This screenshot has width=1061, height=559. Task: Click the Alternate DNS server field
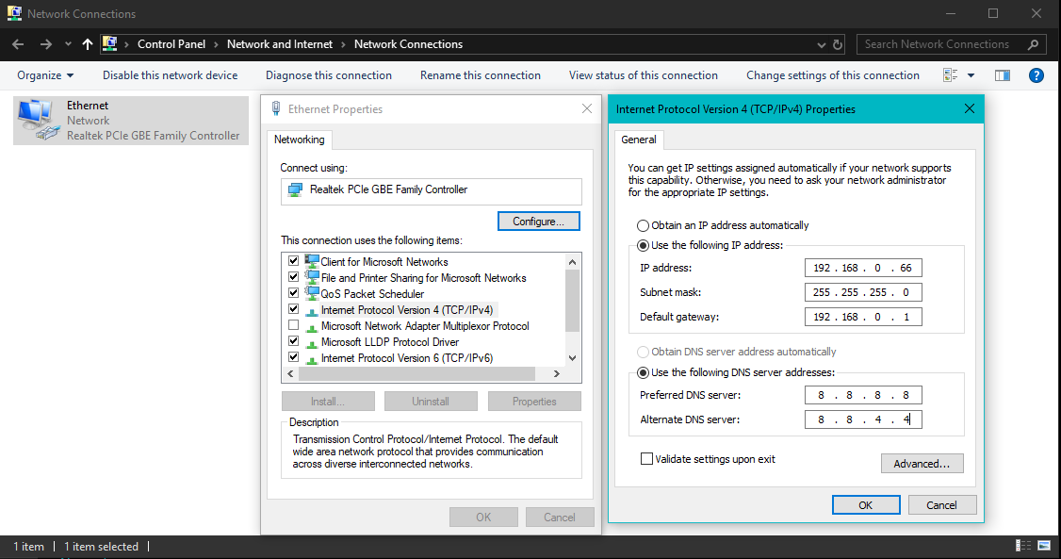[x=863, y=419]
